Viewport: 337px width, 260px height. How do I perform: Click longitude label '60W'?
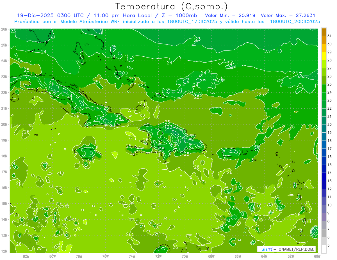point(317,256)
